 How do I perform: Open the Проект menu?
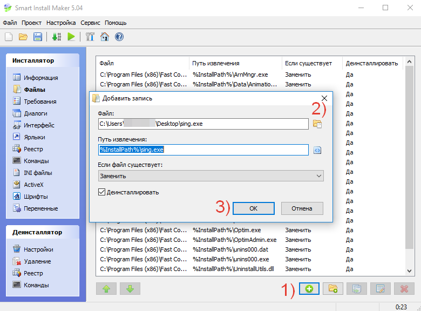[31, 23]
